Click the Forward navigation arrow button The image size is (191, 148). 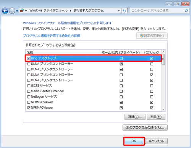click(12, 11)
